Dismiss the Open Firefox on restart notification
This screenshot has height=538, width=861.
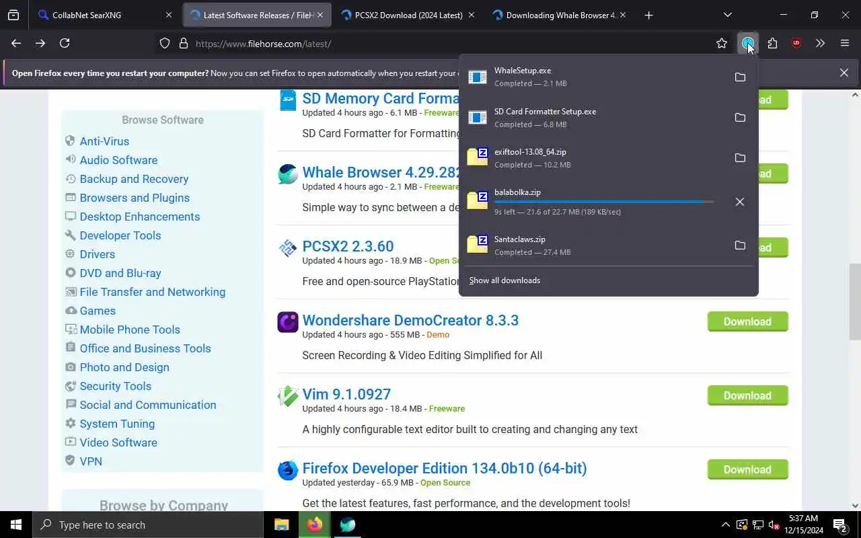pyautogui.click(x=844, y=73)
